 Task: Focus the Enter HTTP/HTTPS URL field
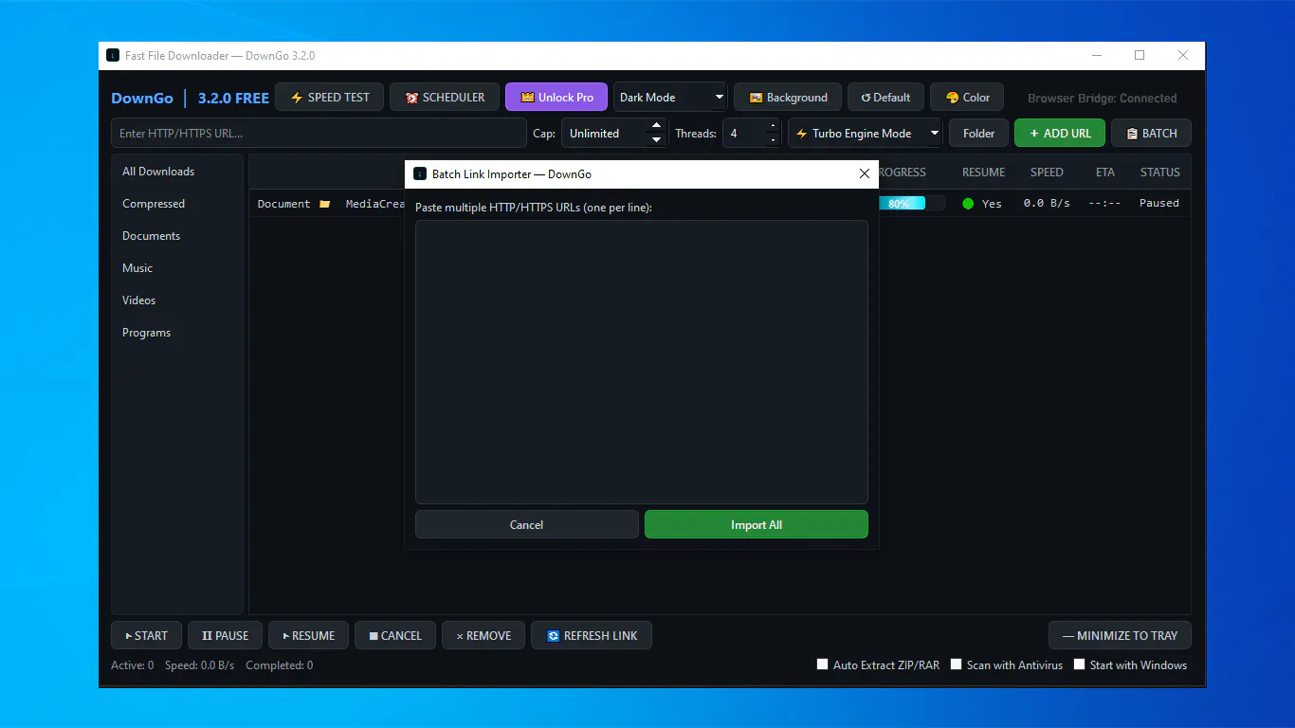319,134
